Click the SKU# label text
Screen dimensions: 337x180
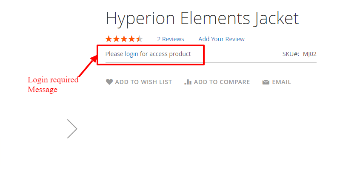coord(291,54)
